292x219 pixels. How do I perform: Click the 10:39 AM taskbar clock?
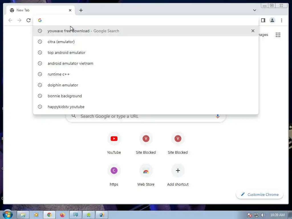pyautogui.click(x=277, y=215)
